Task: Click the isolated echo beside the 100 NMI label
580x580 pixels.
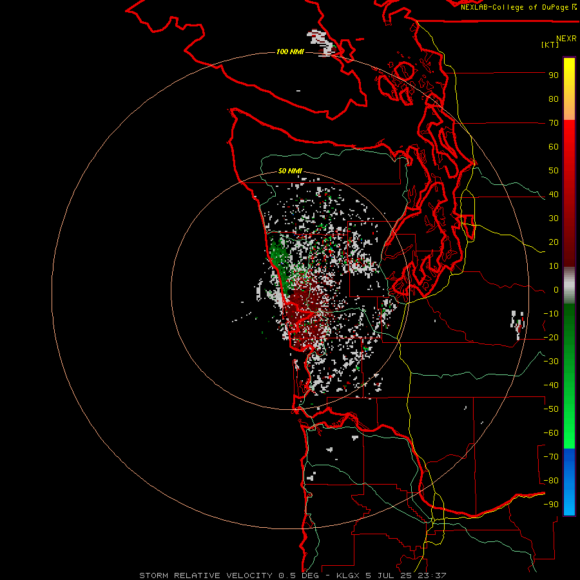Action: [321, 42]
